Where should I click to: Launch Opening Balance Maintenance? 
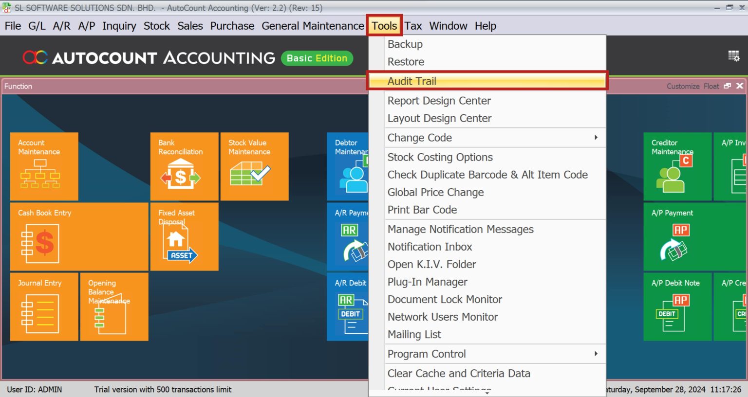tap(114, 307)
